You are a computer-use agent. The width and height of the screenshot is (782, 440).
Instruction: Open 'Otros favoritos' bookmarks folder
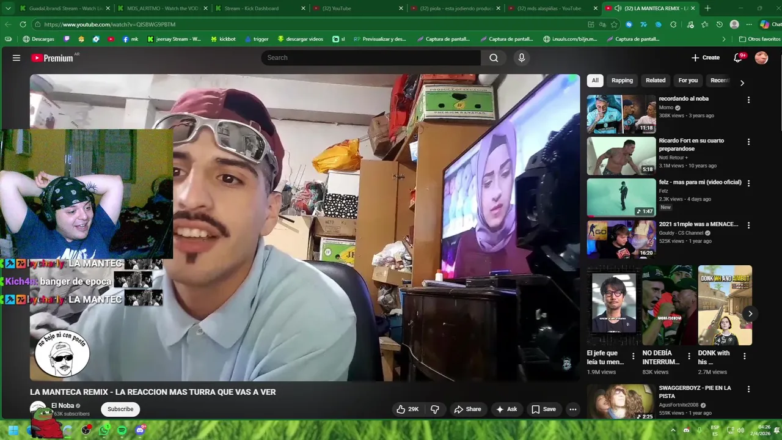click(x=759, y=39)
